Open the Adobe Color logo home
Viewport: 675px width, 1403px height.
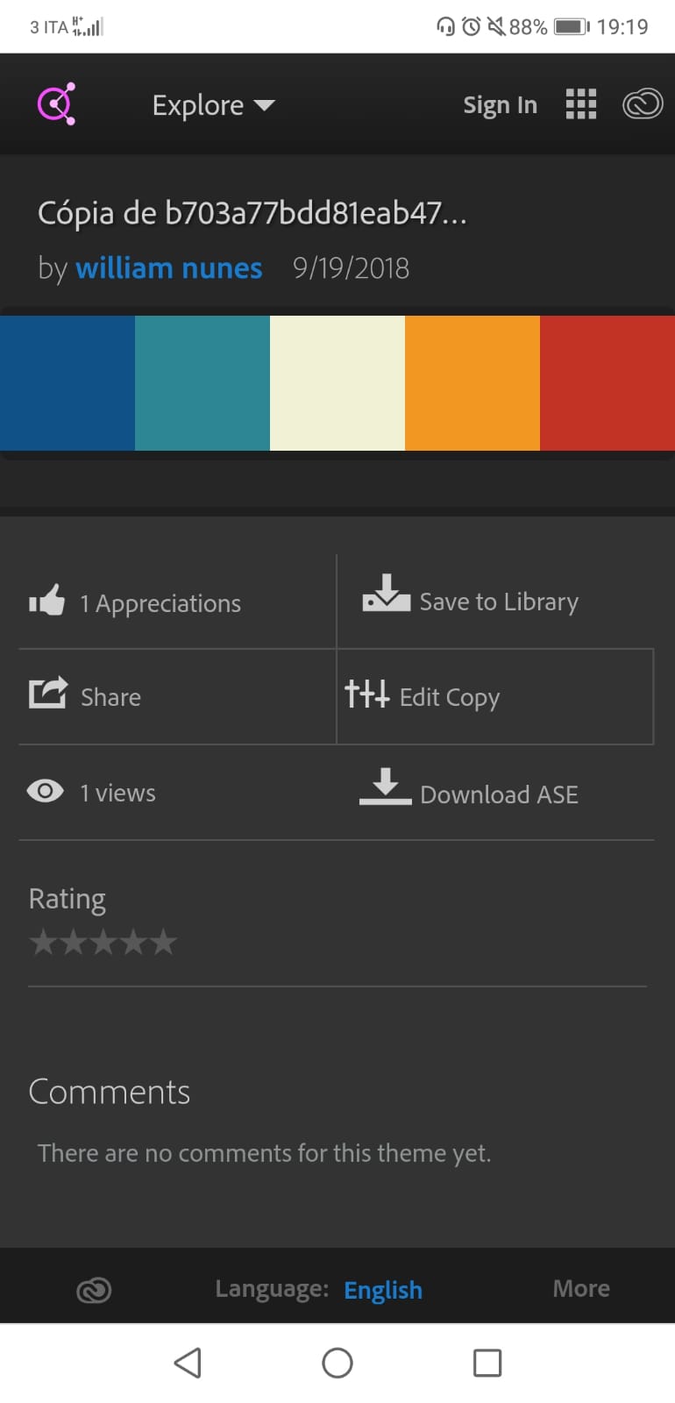pos(57,104)
